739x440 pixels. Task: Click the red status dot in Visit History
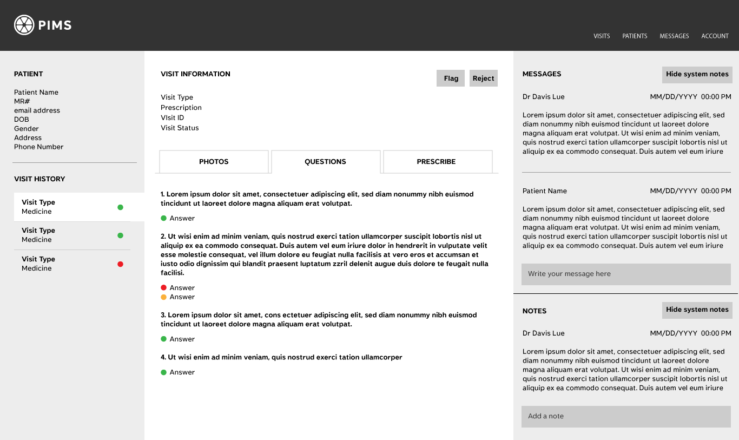(x=120, y=264)
